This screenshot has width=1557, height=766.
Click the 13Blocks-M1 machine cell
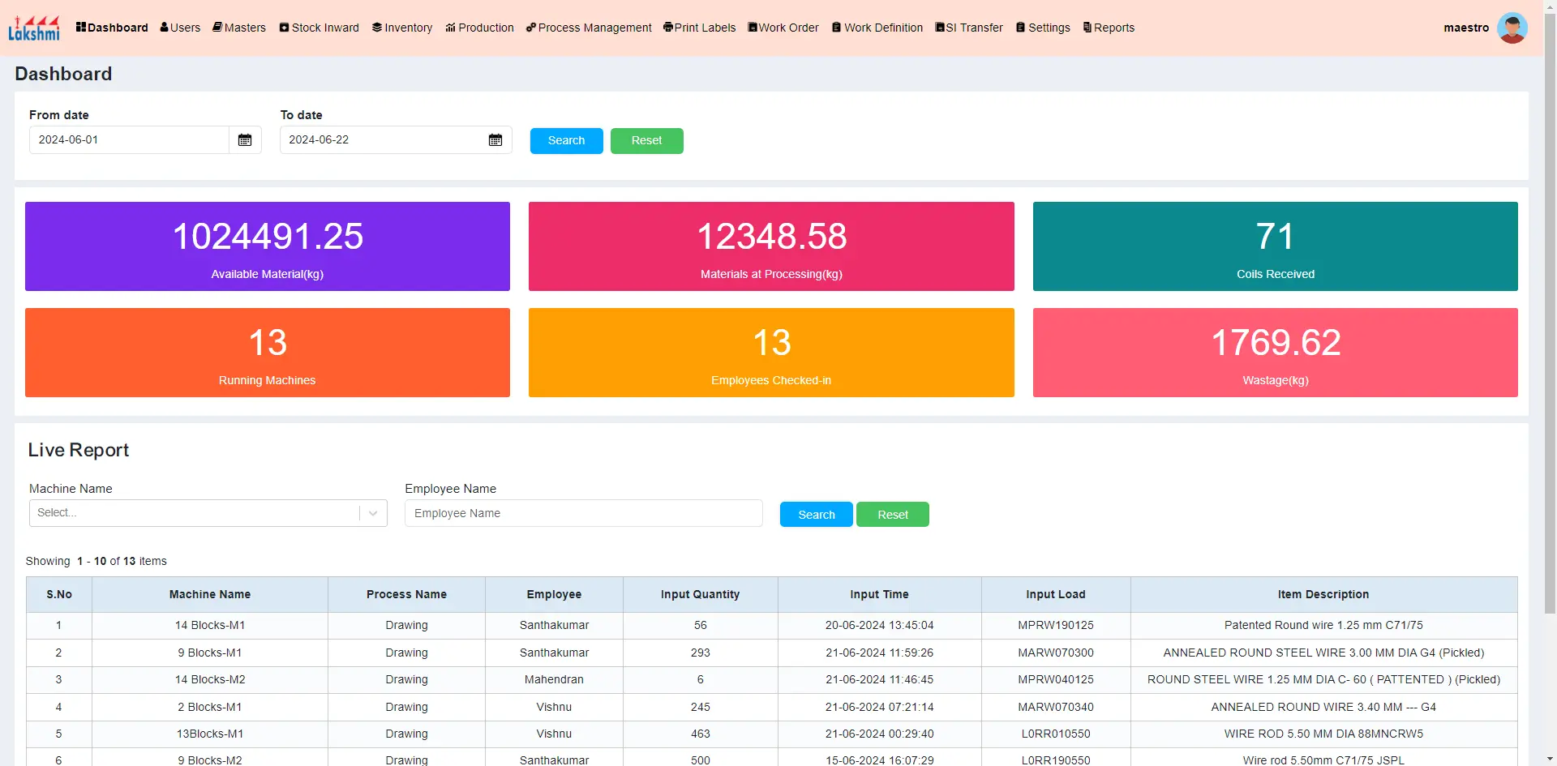[x=210, y=734]
